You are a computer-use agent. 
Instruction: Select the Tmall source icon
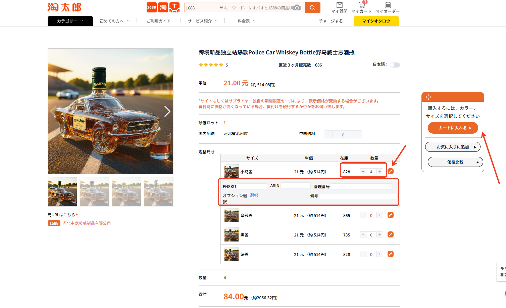tap(174, 7)
